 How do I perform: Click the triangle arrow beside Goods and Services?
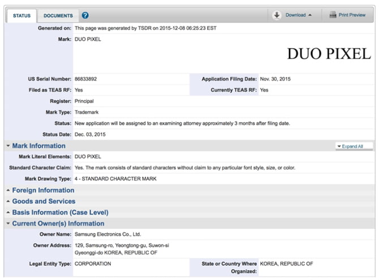[x=8, y=201]
